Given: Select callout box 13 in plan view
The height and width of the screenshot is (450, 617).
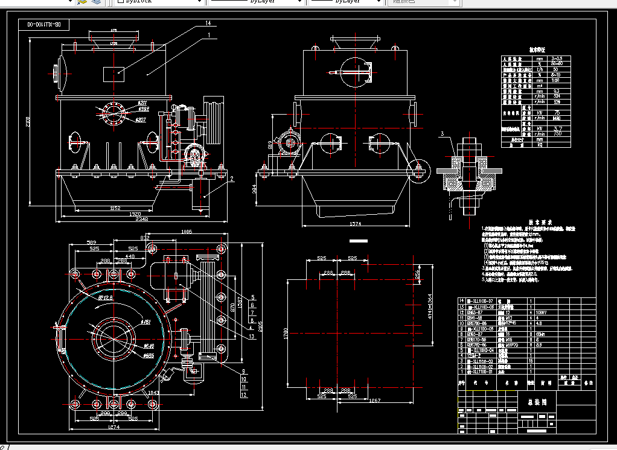Looking at the screenshot, I should click(x=252, y=336).
